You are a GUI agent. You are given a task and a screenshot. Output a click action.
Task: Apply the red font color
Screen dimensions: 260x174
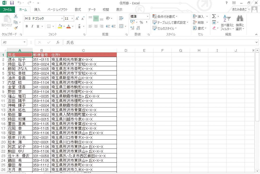[69, 26]
